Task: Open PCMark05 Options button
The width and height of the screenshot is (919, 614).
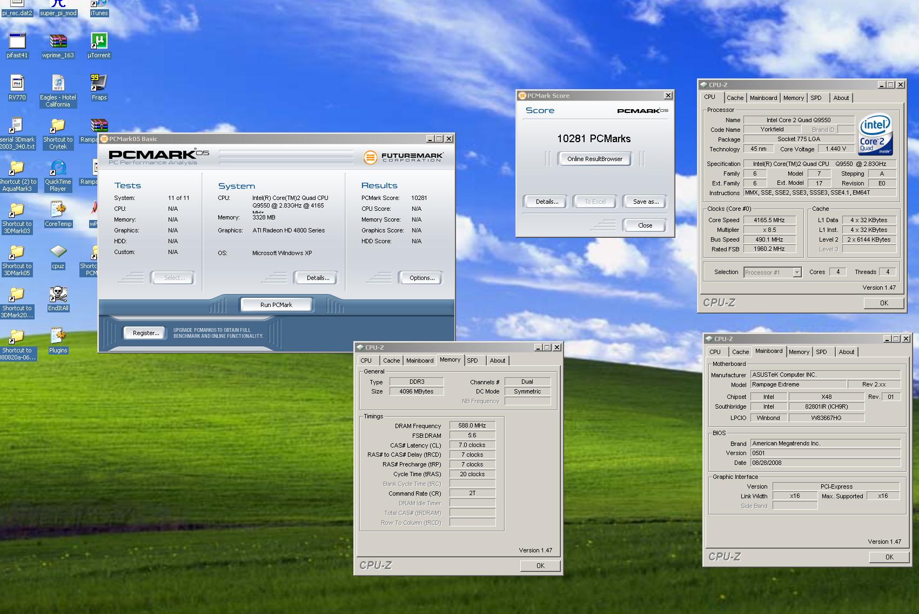Action: click(421, 278)
